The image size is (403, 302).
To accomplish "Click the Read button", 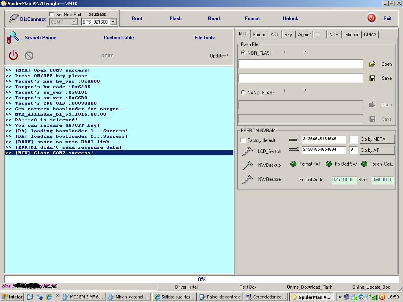I will tap(214, 18).
